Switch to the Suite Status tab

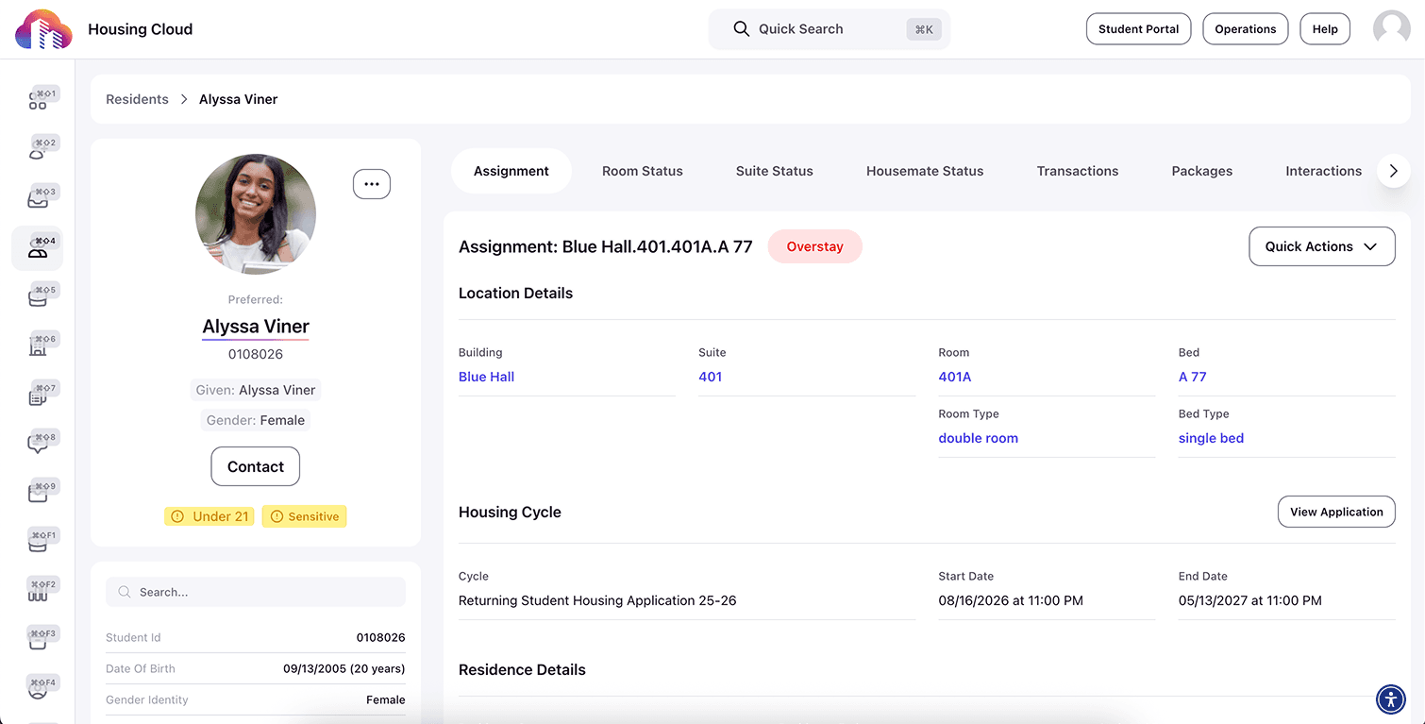pos(775,171)
